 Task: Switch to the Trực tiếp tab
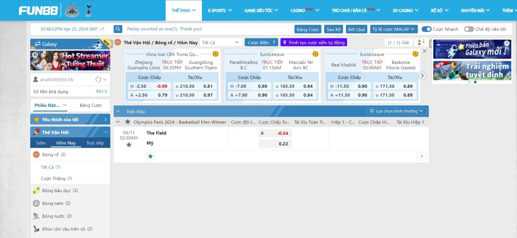pos(95,143)
